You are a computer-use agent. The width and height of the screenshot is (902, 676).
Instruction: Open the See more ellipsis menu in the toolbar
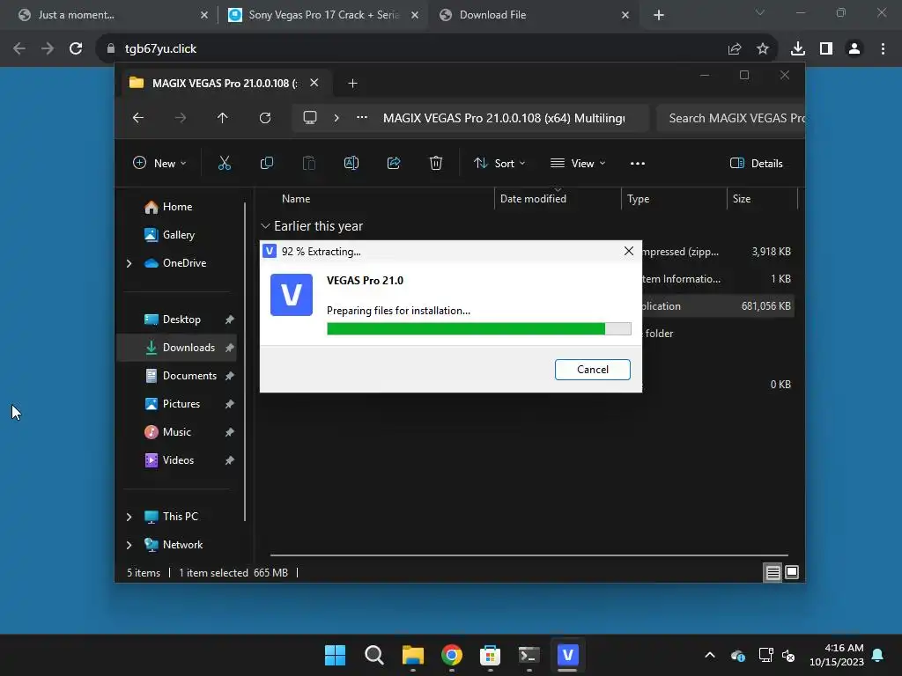(x=638, y=163)
